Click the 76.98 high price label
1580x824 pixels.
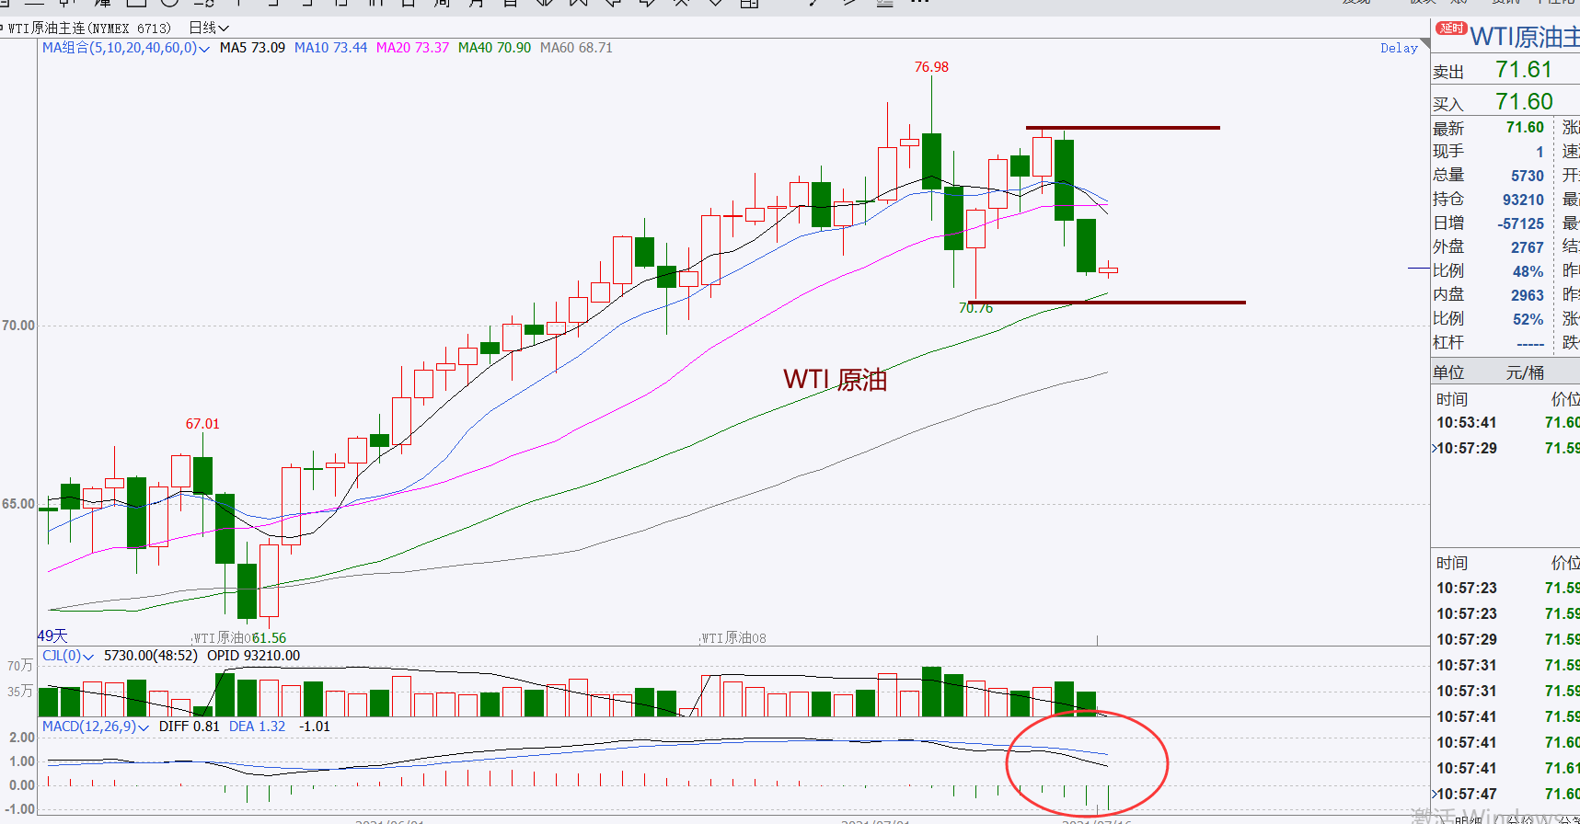(x=931, y=67)
